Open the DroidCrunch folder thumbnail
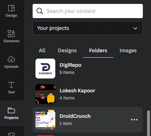This screenshot has width=151, height=136. [x=45, y=120]
